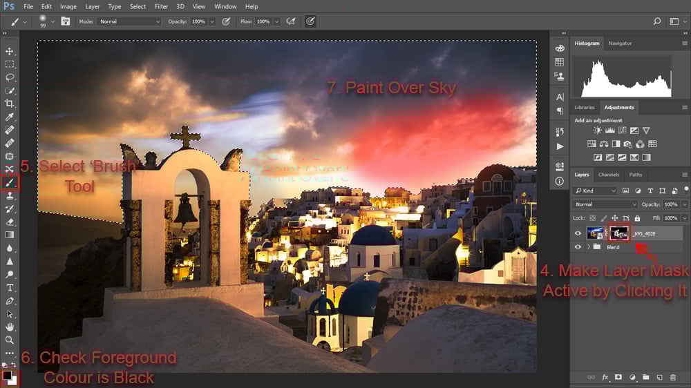Select the Move tool

pos(9,51)
